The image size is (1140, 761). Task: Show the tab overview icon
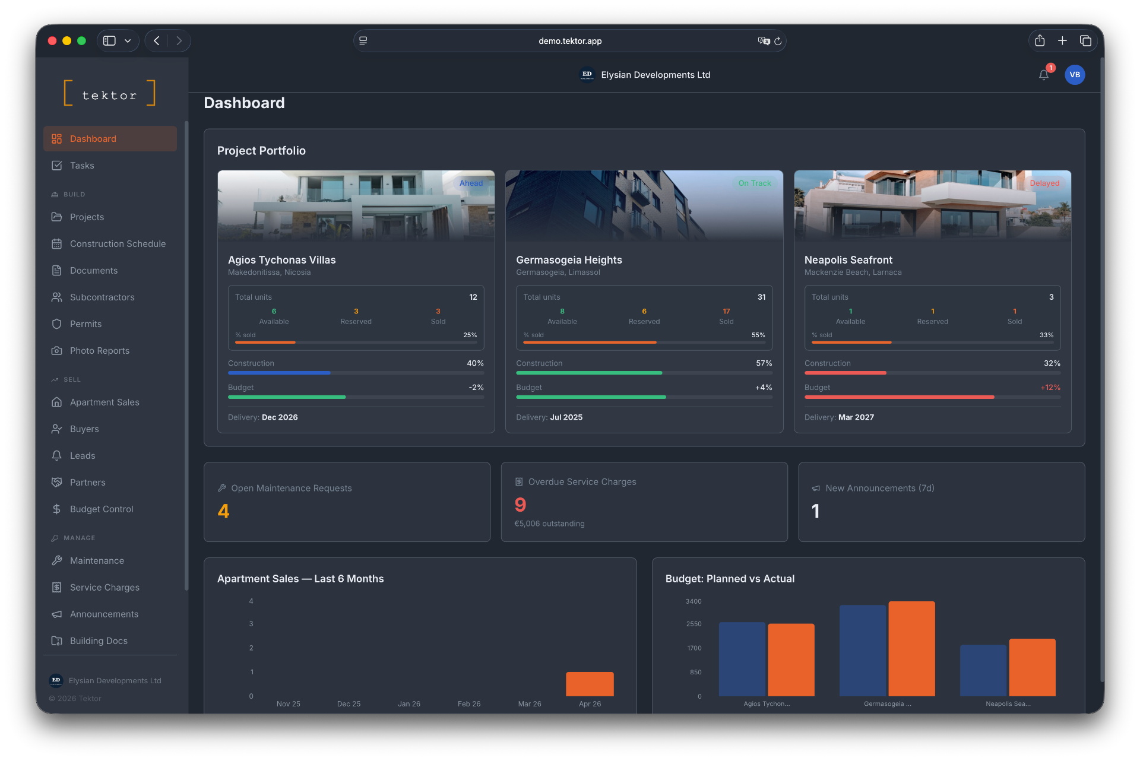1085,40
